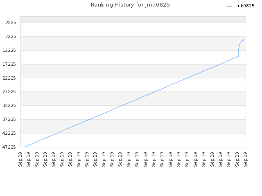
Task: Click the y-axis label 17225
Action: (x=9, y=64)
